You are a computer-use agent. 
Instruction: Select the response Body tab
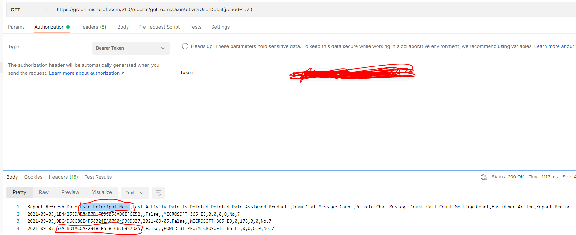tap(12, 177)
